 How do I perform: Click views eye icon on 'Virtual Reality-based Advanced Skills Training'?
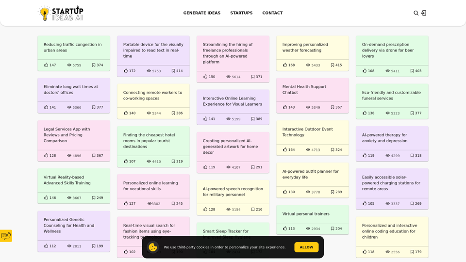point(69,198)
